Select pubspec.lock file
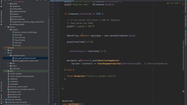 [x=15, y=92]
